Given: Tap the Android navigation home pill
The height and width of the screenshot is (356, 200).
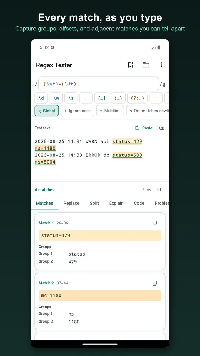Looking at the screenshot, I should pos(100,344).
